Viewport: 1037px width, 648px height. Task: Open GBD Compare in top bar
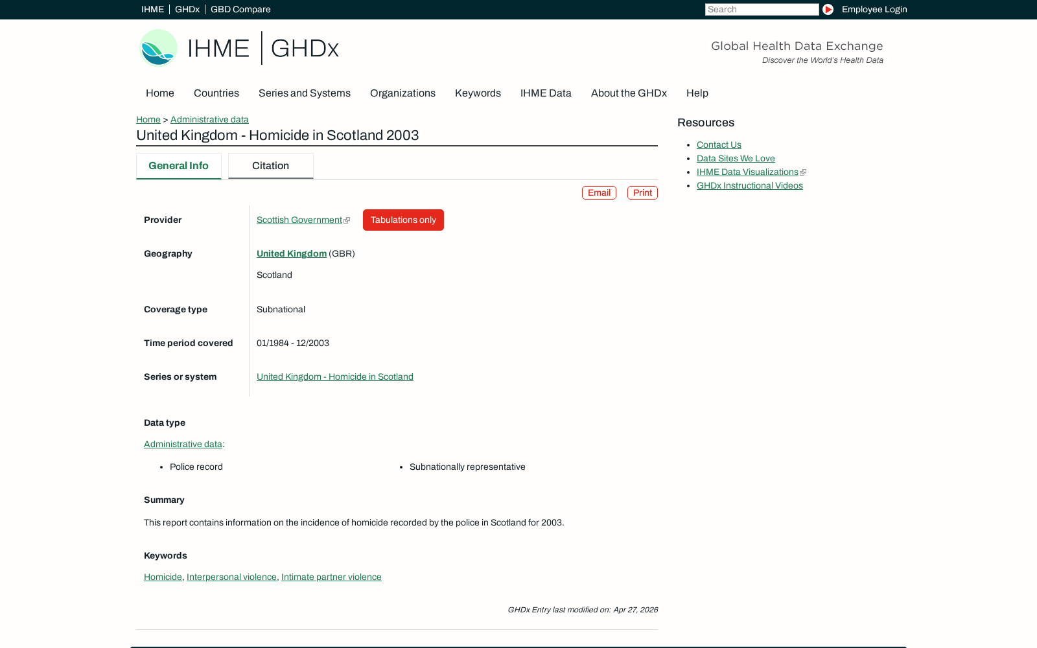pos(240,9)
